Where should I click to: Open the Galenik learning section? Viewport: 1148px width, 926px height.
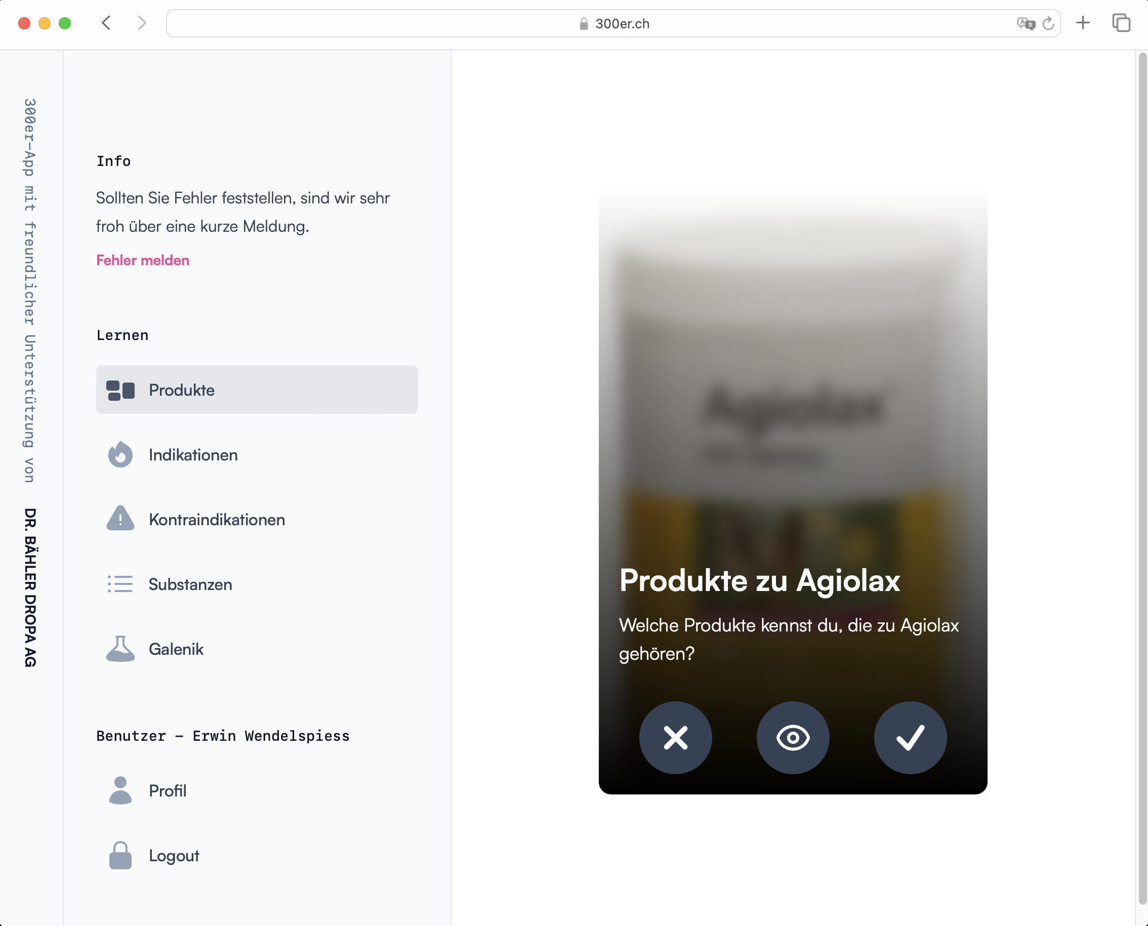pyautogui.click(x=176, y=649)
